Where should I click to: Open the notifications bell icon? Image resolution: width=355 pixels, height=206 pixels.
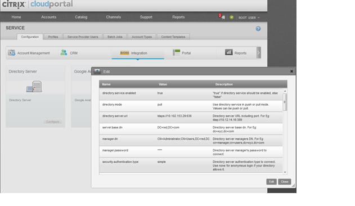click(223, 17)
